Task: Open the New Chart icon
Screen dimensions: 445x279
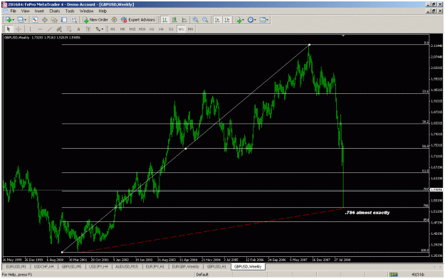Action: (x=9, y=20)
